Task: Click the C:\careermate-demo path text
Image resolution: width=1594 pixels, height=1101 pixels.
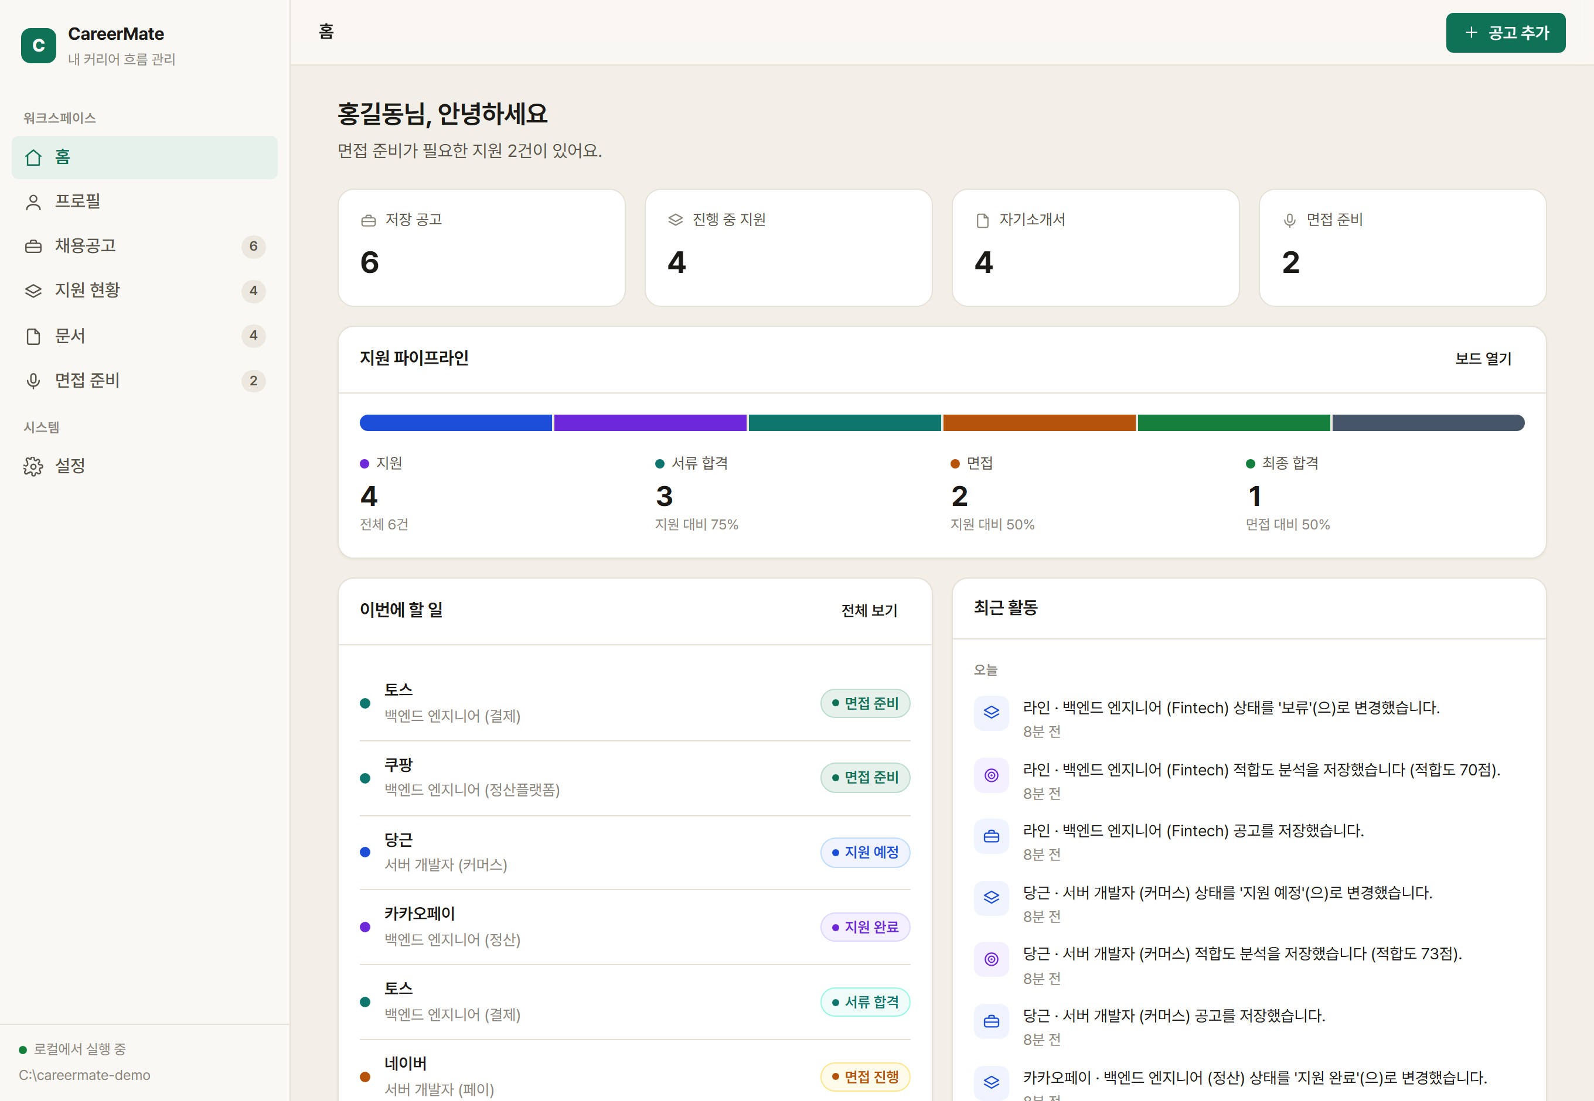Action: pyautogui.click(x=85, y=1075)
